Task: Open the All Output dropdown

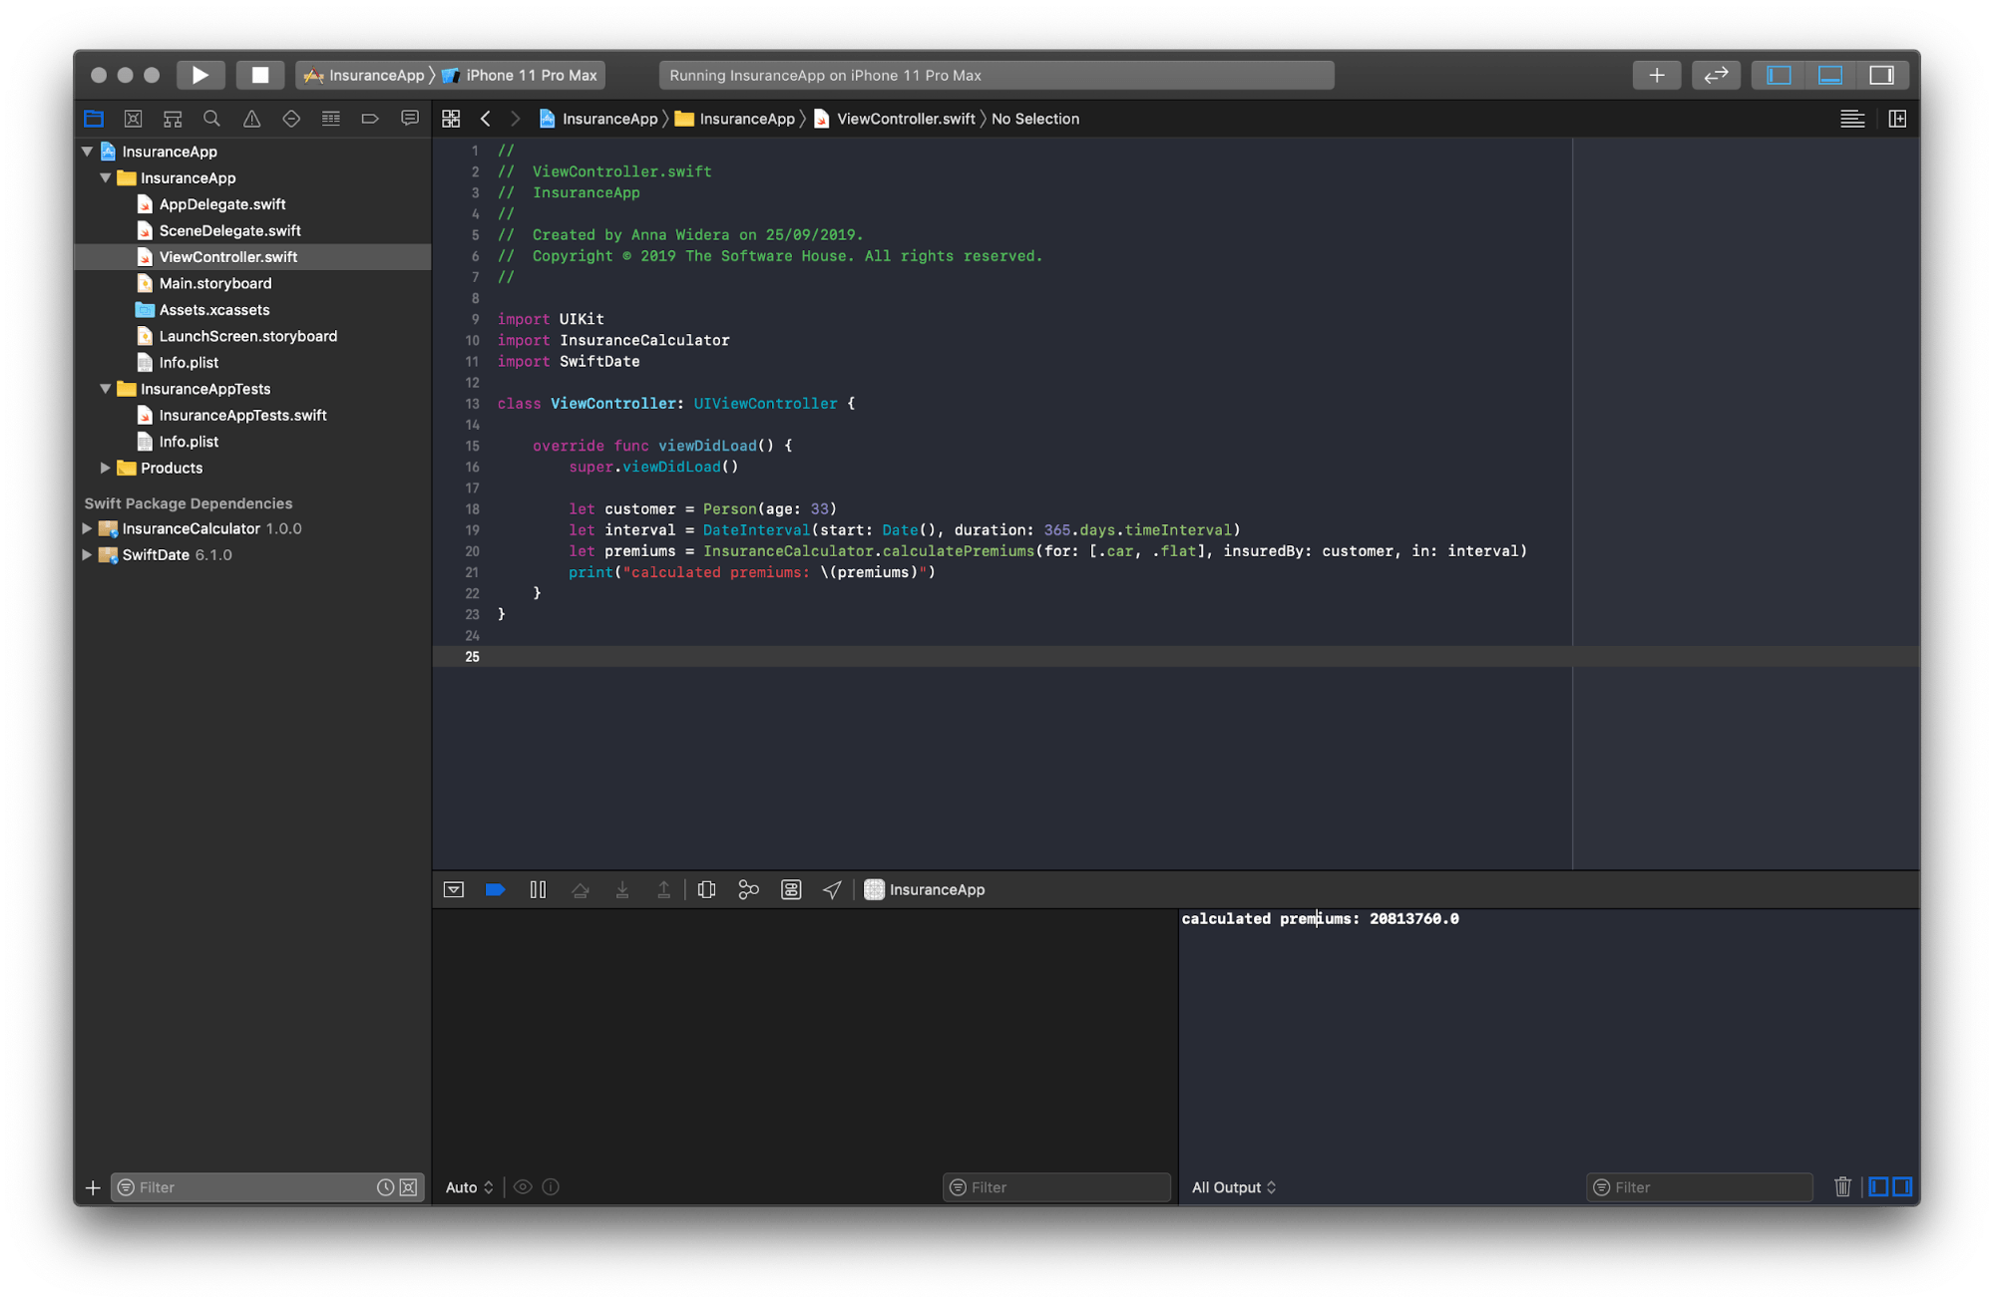Action: click(1234, 1187)
